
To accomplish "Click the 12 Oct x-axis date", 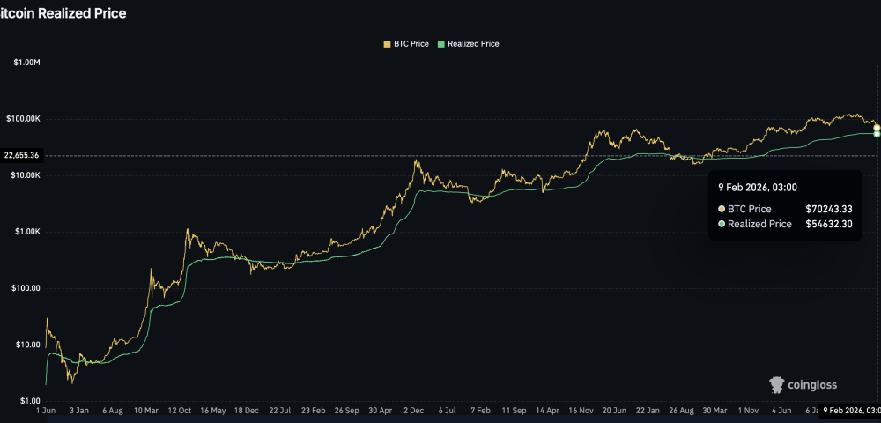I will 179,412.
